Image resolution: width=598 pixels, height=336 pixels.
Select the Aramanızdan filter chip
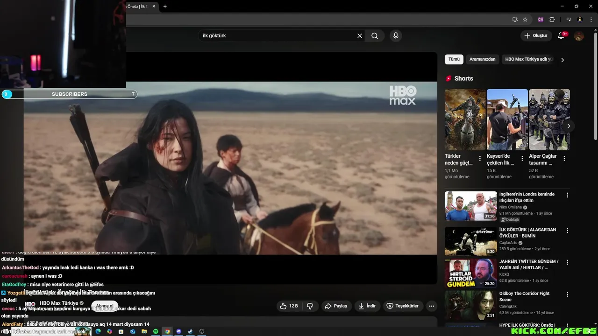click(x=483, y=59)
